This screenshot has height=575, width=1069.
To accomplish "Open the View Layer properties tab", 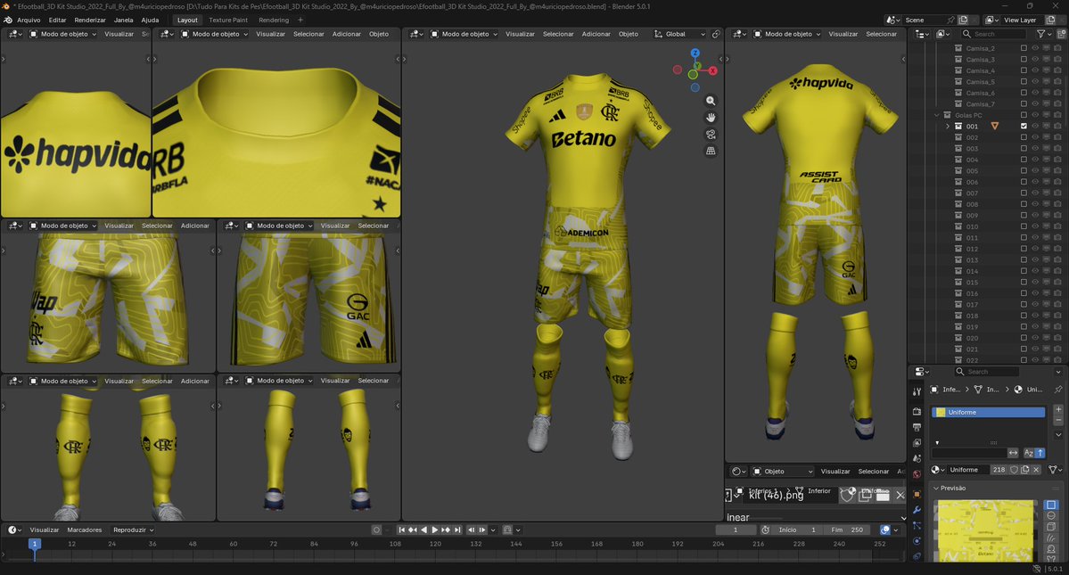I will [x=917, y=443].
